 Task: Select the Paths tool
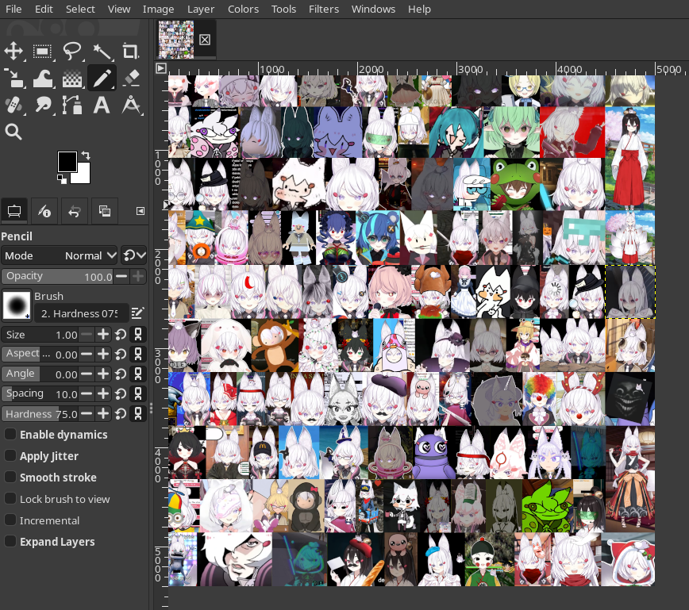pos(72,105)
